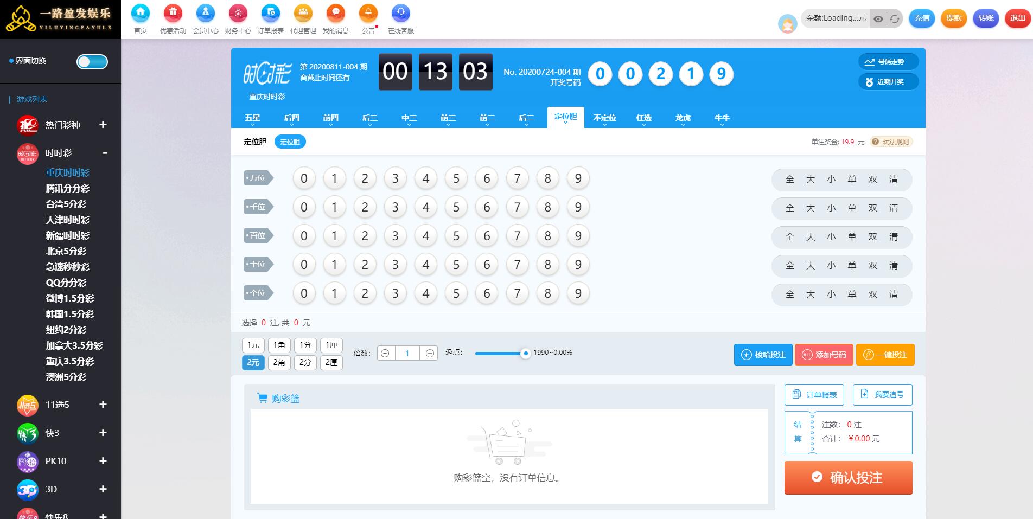This screenshot has height=519, width=1033.
Task: Expand the 11选5 list with plus
Action: [x=103, y=405]
